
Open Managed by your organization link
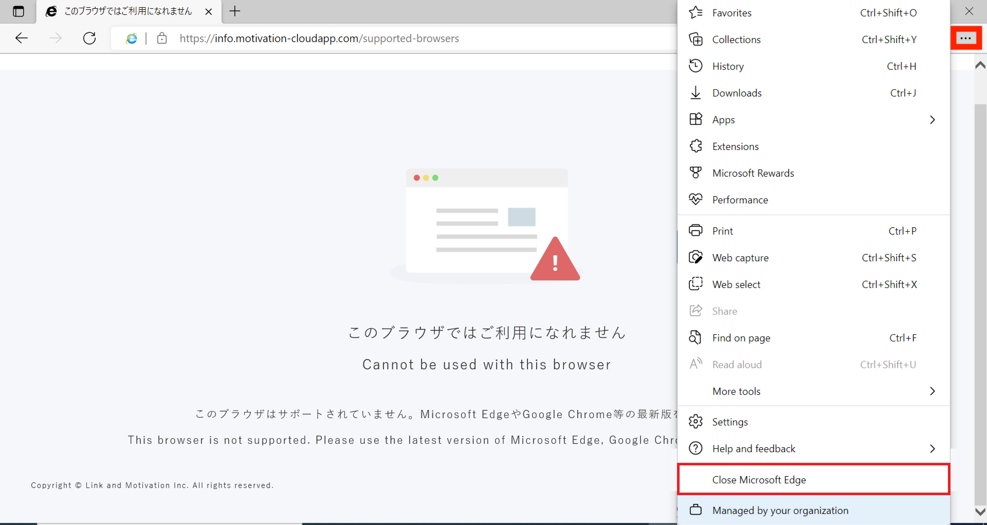(780, 510)
